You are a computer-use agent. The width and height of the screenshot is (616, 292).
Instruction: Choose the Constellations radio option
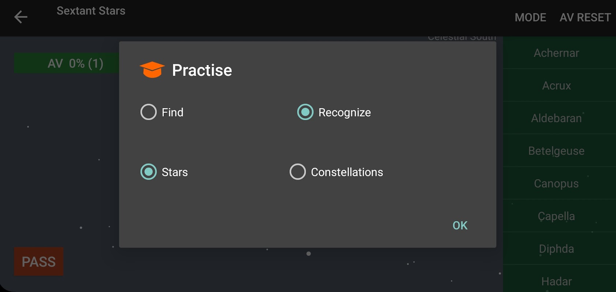point(298,172)
